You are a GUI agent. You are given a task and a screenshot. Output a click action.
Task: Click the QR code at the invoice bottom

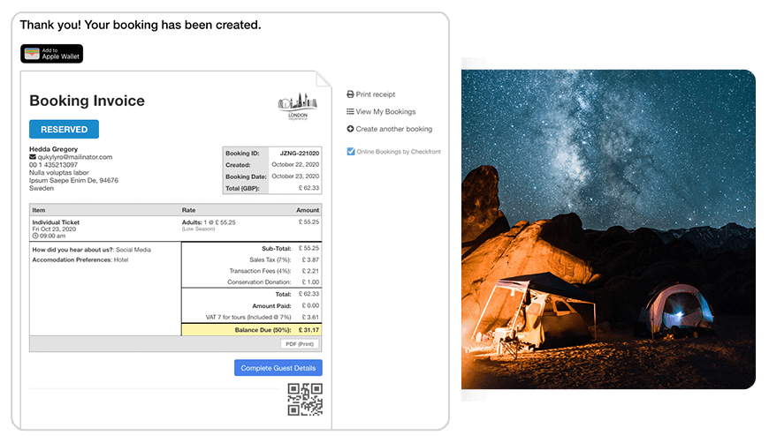305,400
